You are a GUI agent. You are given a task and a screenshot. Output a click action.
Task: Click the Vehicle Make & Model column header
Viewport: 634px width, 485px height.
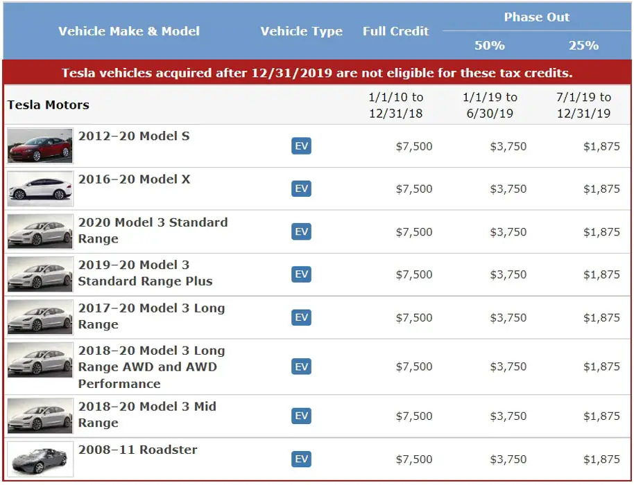click(x=129, y=31)
